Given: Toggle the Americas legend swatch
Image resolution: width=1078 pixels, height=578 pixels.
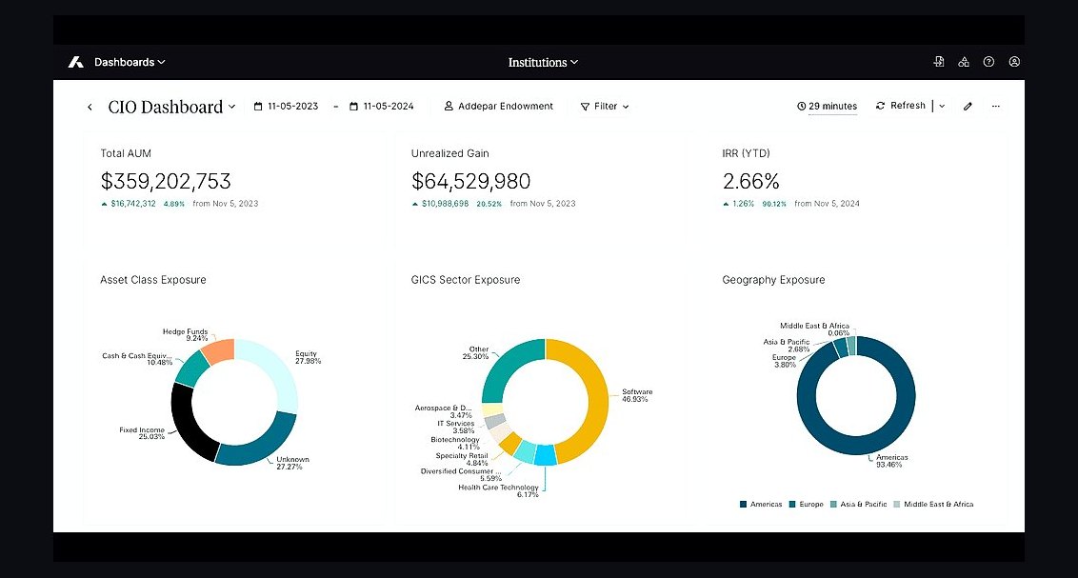Looking at the screenshot, I should (x=743, y=504).
